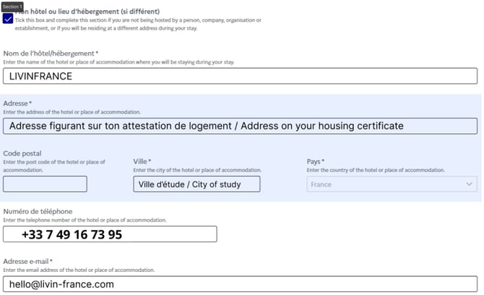Click the 'Nom de l'hôtel/hébergement' label

click(x=51, y=54)
